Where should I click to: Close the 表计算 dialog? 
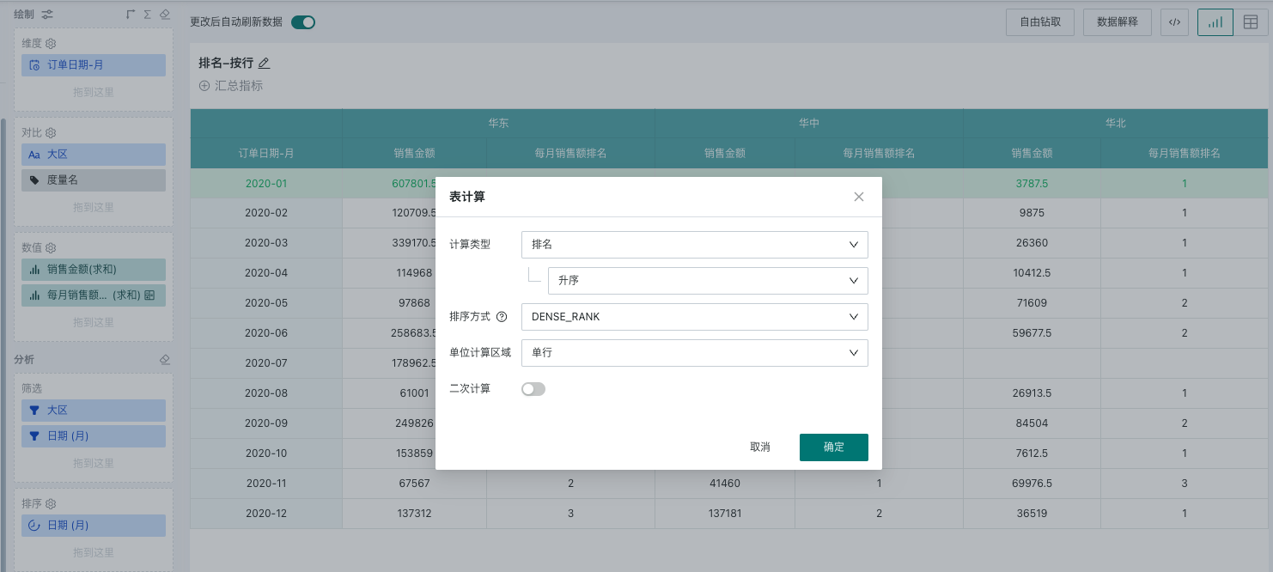click(858, 197)
